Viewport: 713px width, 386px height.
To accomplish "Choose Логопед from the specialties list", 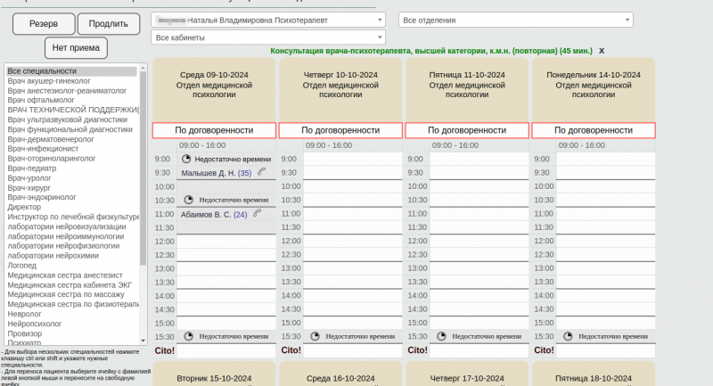I will click(22, 265).
